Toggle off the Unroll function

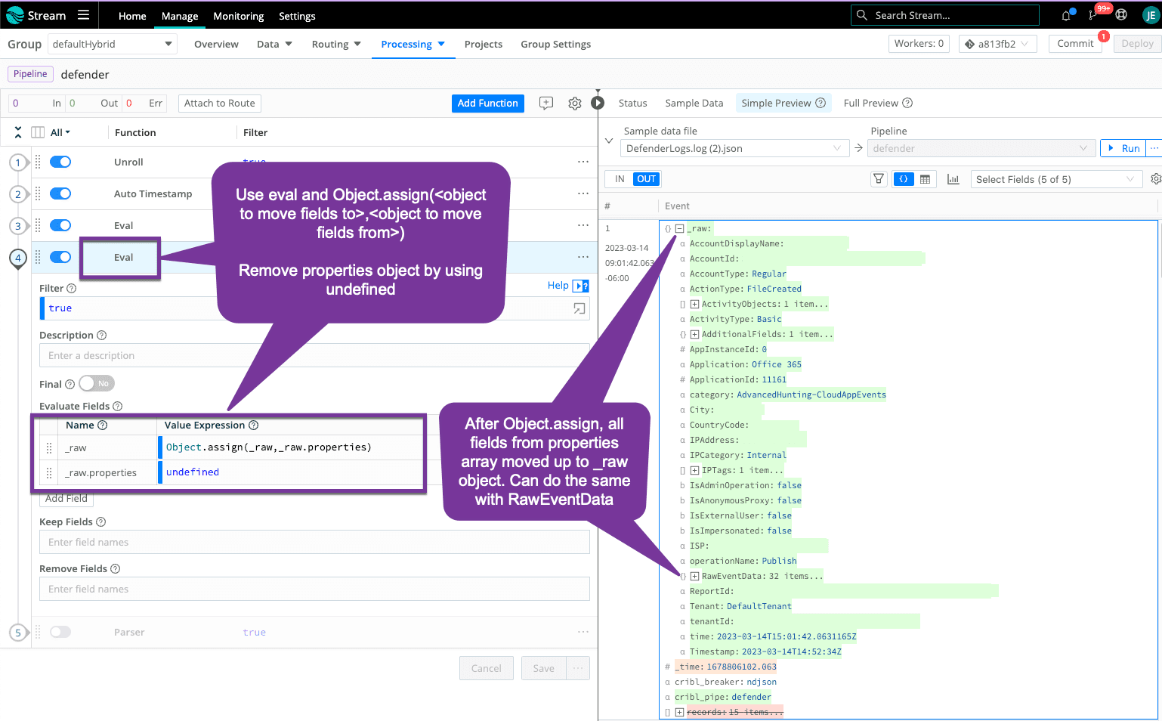pos(60,162)
